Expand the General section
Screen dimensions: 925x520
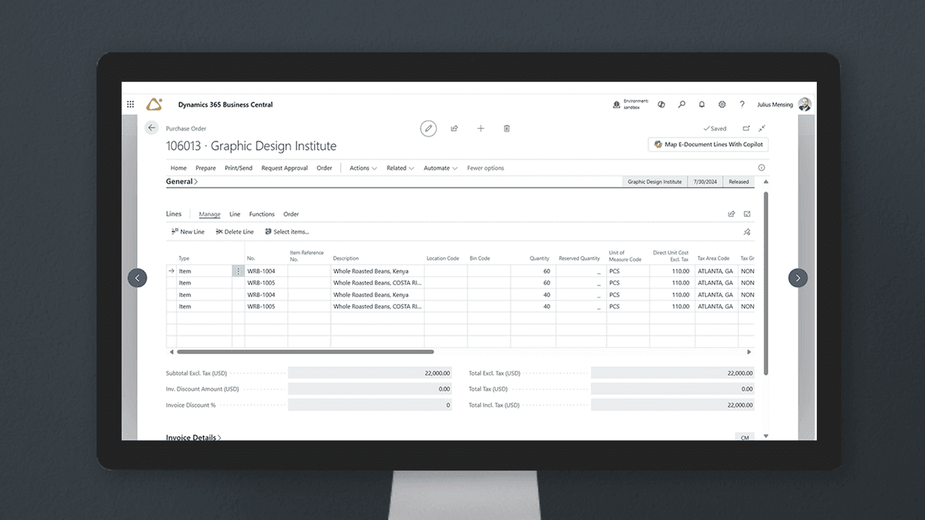182,182
